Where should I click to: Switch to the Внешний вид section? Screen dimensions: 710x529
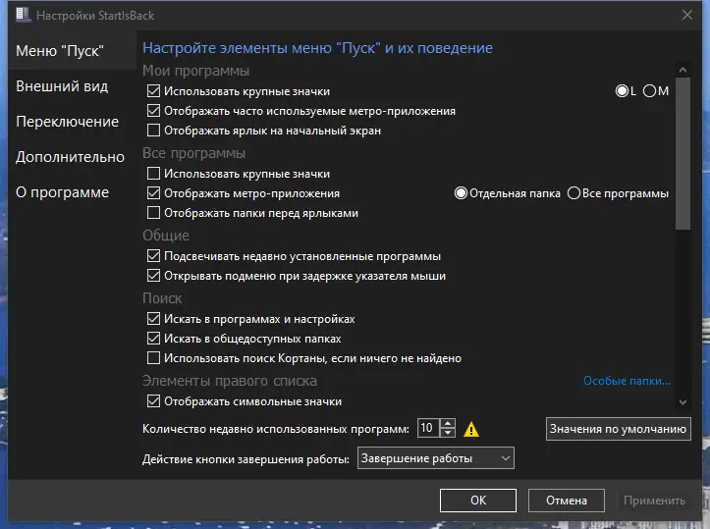62,86
